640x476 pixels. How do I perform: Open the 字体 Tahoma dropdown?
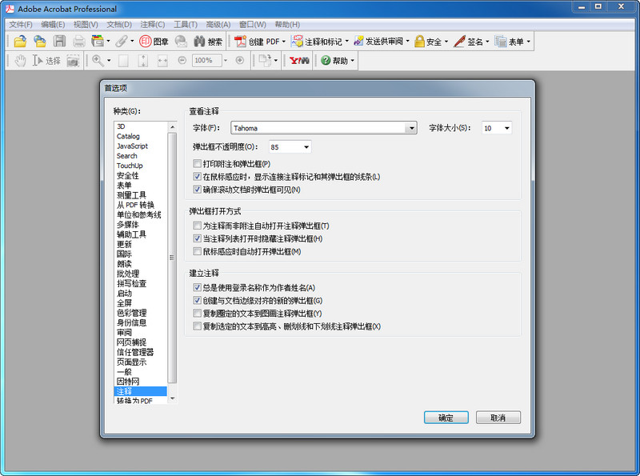pyautogui.click(x=411, y=127)
